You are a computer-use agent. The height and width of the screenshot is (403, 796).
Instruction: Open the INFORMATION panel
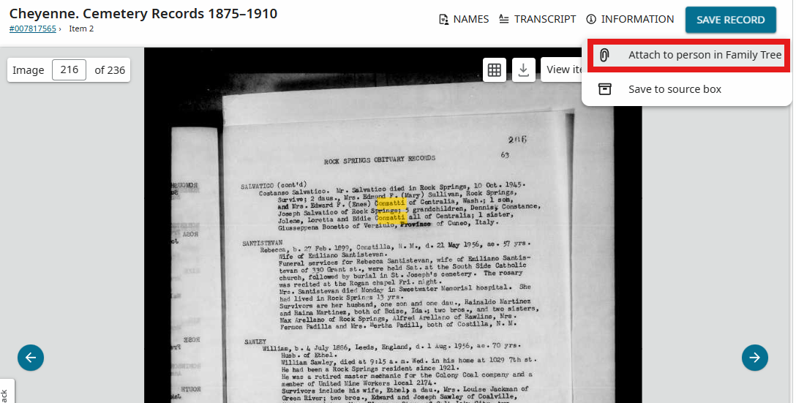[x=629, y=19]
